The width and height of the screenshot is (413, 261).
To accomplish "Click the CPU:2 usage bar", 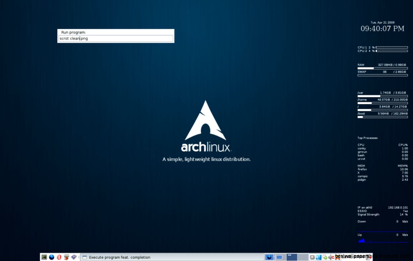I will (392, 51).
